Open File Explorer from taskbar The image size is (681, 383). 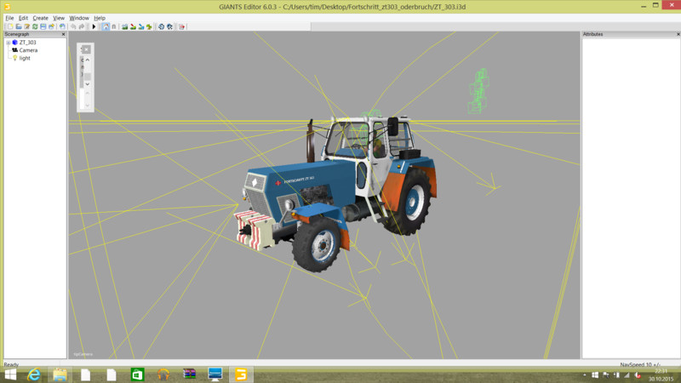coord(60,374)
